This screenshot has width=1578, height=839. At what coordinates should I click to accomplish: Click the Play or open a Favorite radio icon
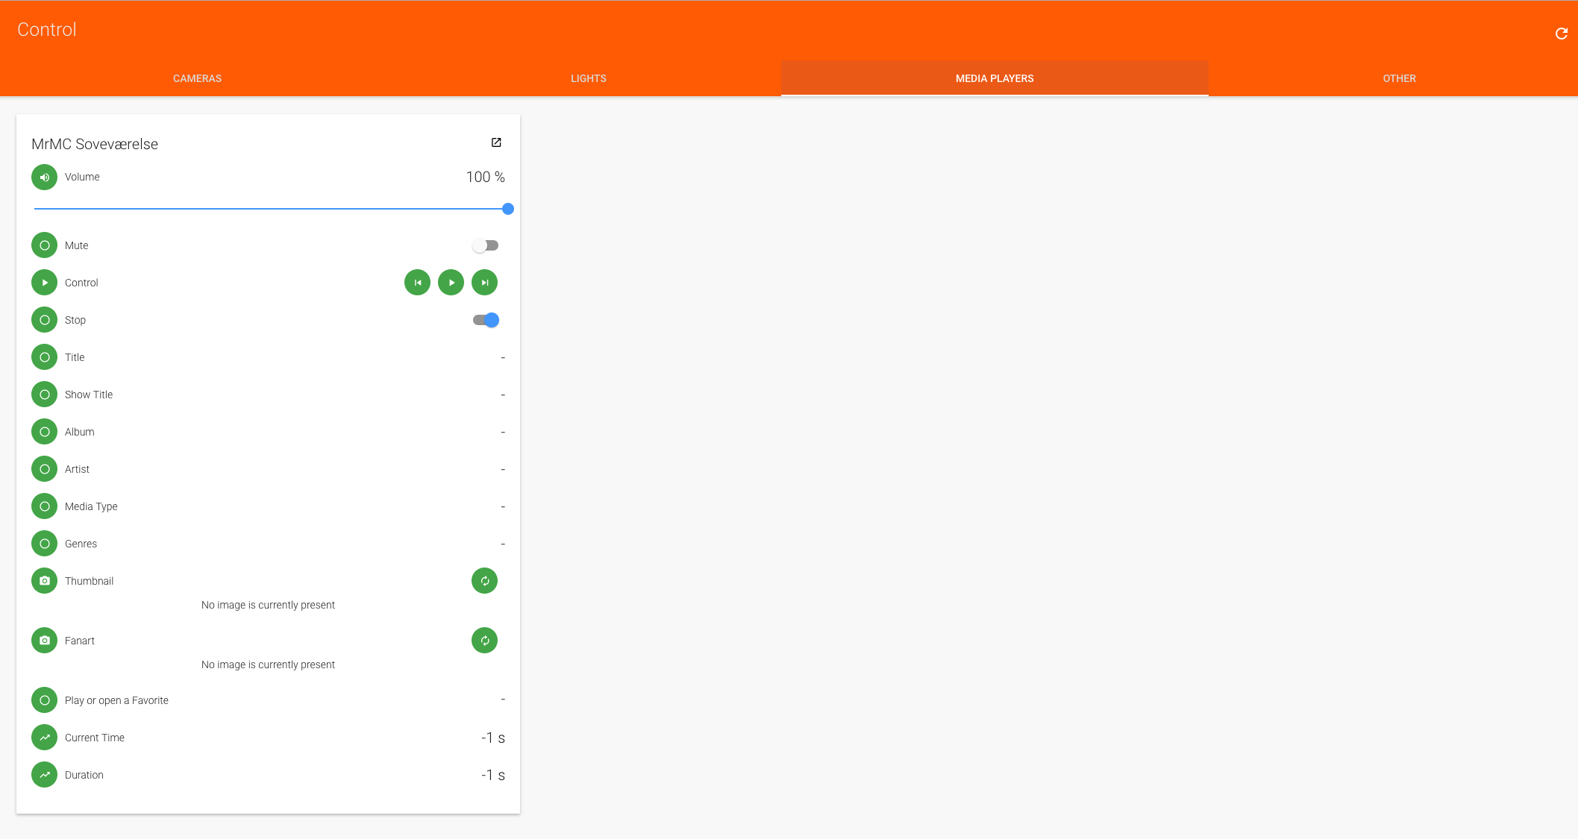point(44,700)
